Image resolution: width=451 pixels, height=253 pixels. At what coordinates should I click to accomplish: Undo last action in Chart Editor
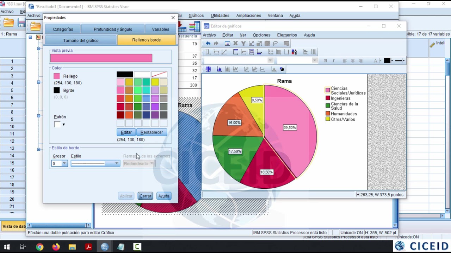click(208, 44)
